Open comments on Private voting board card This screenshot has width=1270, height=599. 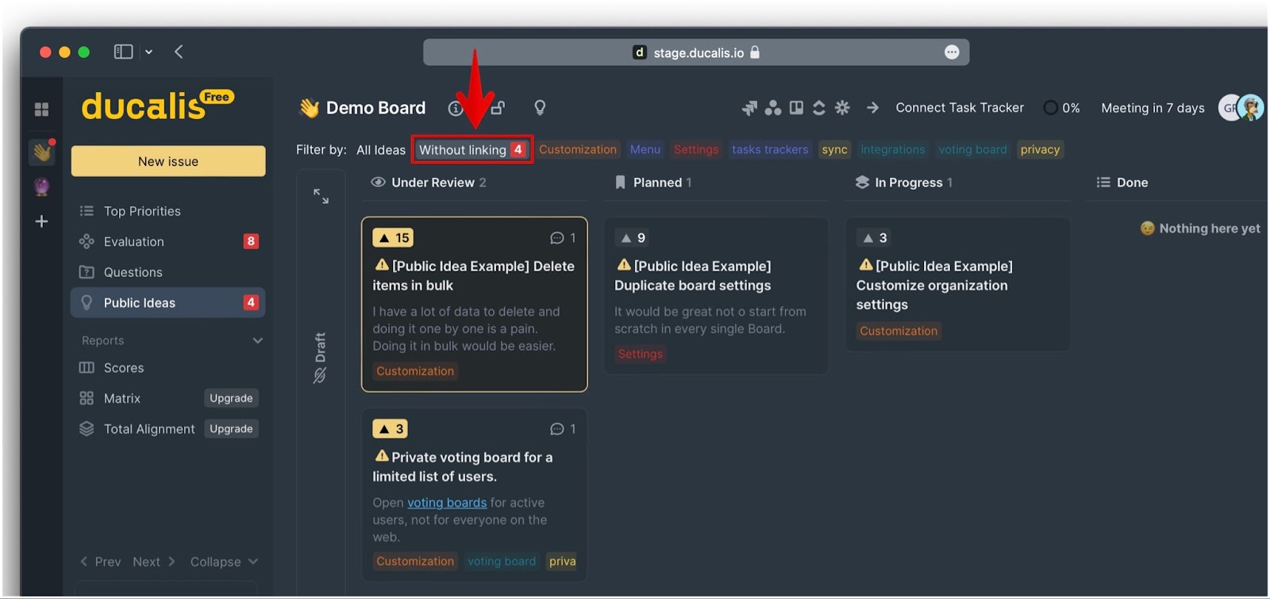coord(563,429)
